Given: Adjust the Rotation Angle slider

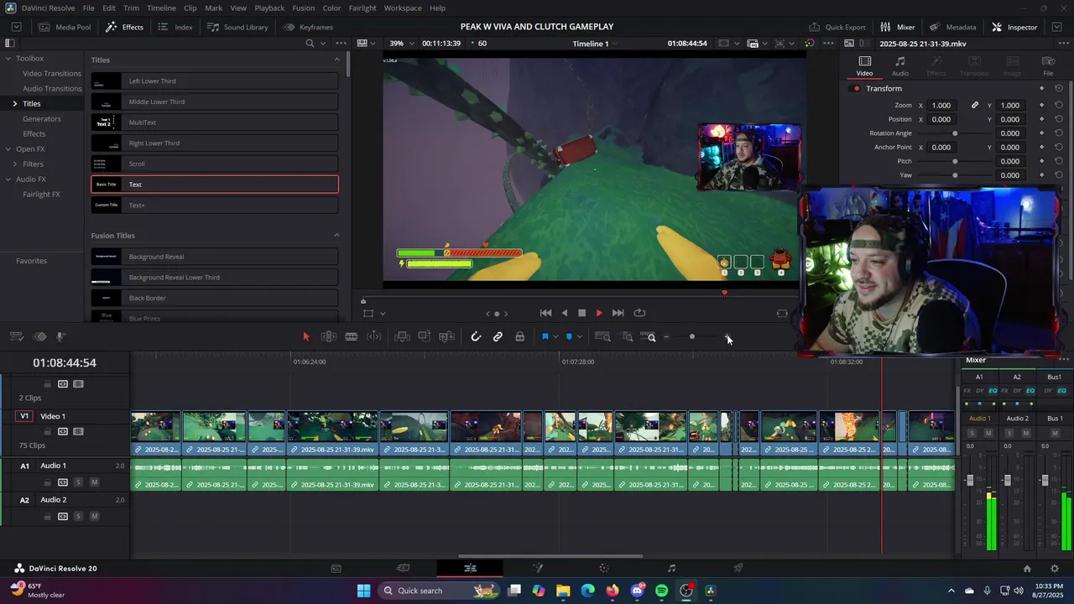Looking at the screenshot, I should pos(955,133).
